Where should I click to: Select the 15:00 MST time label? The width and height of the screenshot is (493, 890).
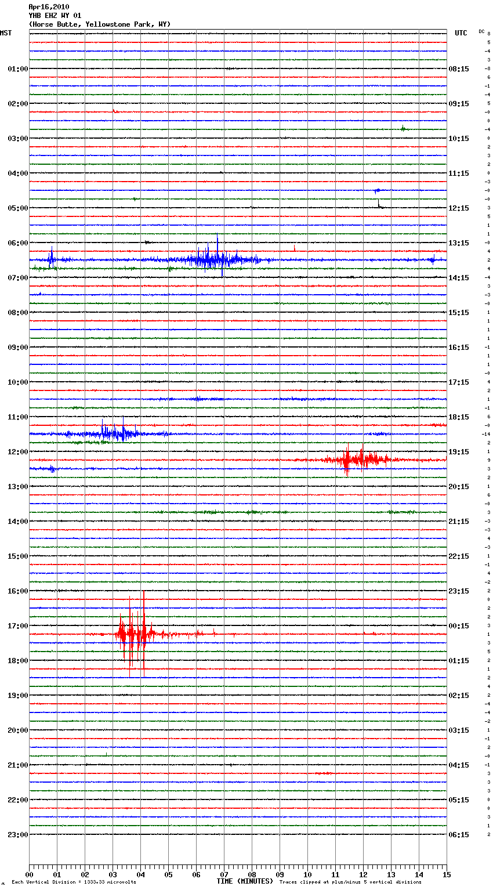(x=18, y=556)
